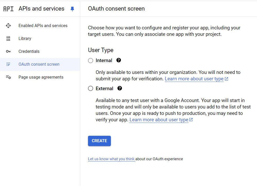The image size is (257, 186).
Task: Click the 'Internal' label text
Action: [104, 61]
